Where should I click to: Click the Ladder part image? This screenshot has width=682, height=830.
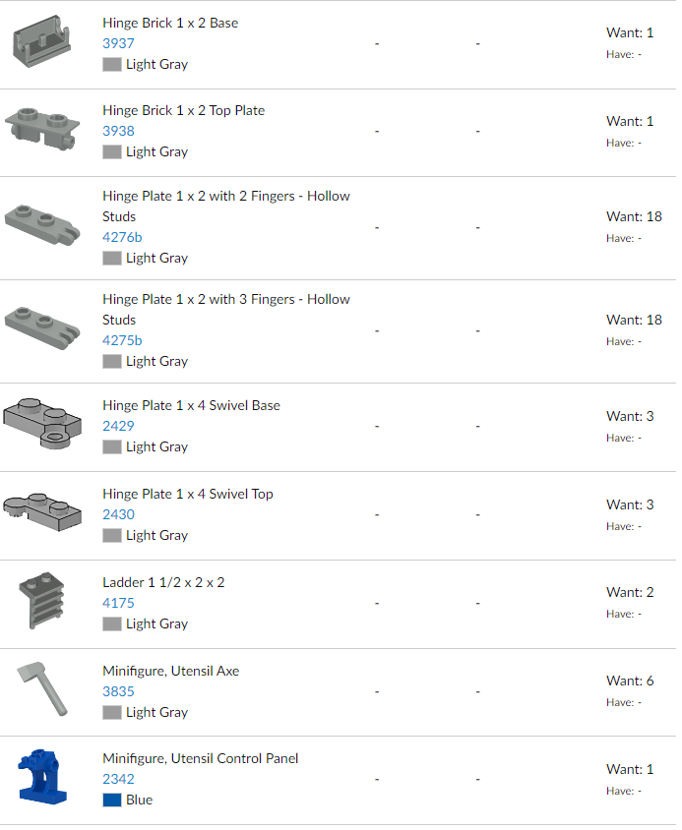pyautogui.click(x=42, y=602)
